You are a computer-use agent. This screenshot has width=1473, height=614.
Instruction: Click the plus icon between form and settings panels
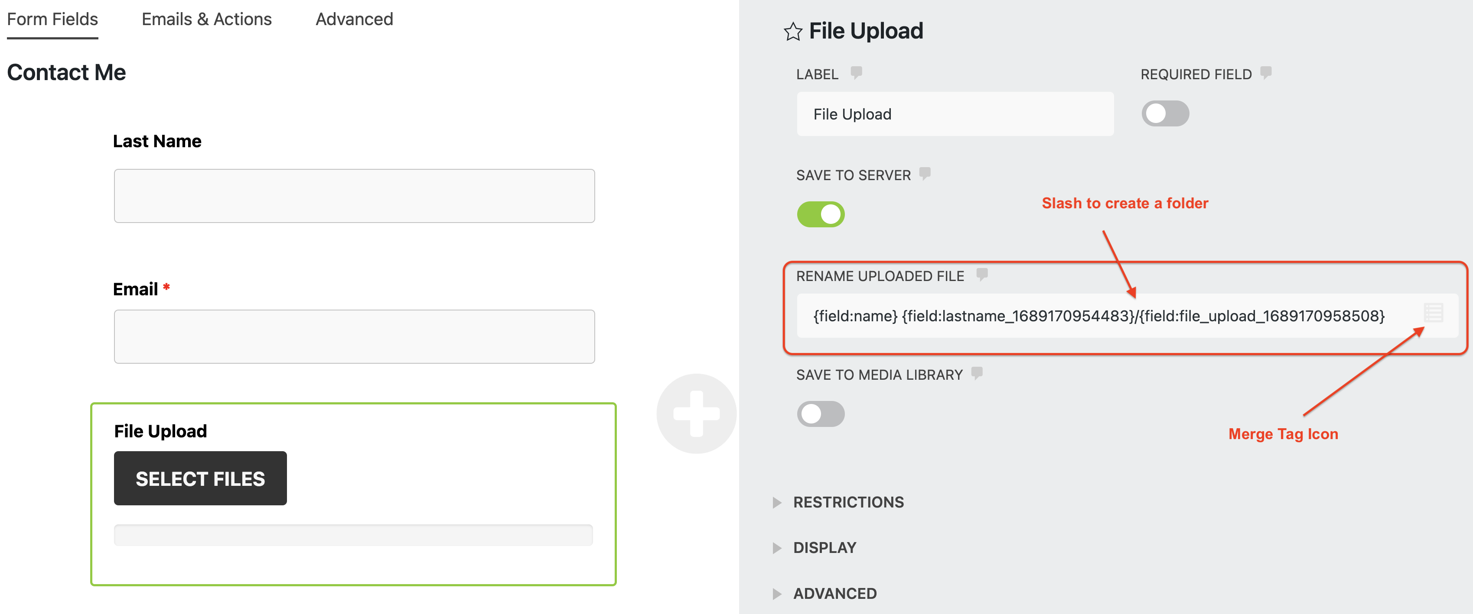[x=697, y=414]
